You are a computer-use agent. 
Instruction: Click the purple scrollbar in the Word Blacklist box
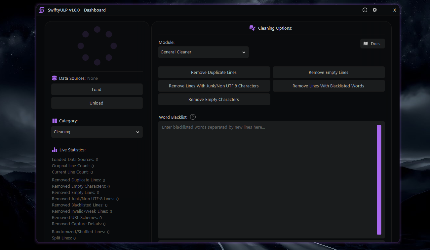379,180
